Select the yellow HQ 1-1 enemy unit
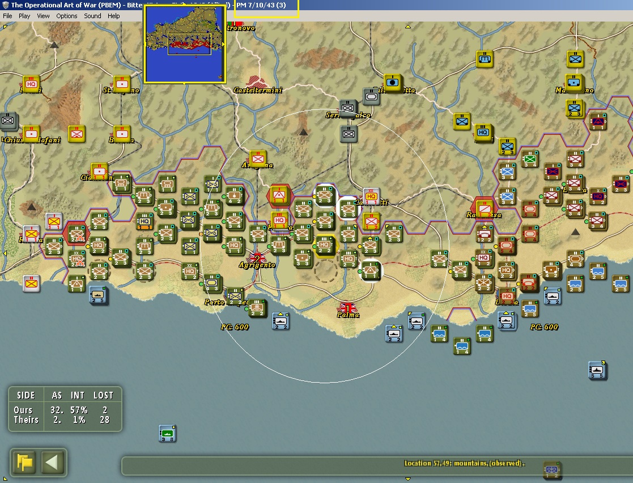The height and width of the screenshot is (483, 633). (279, 221)
